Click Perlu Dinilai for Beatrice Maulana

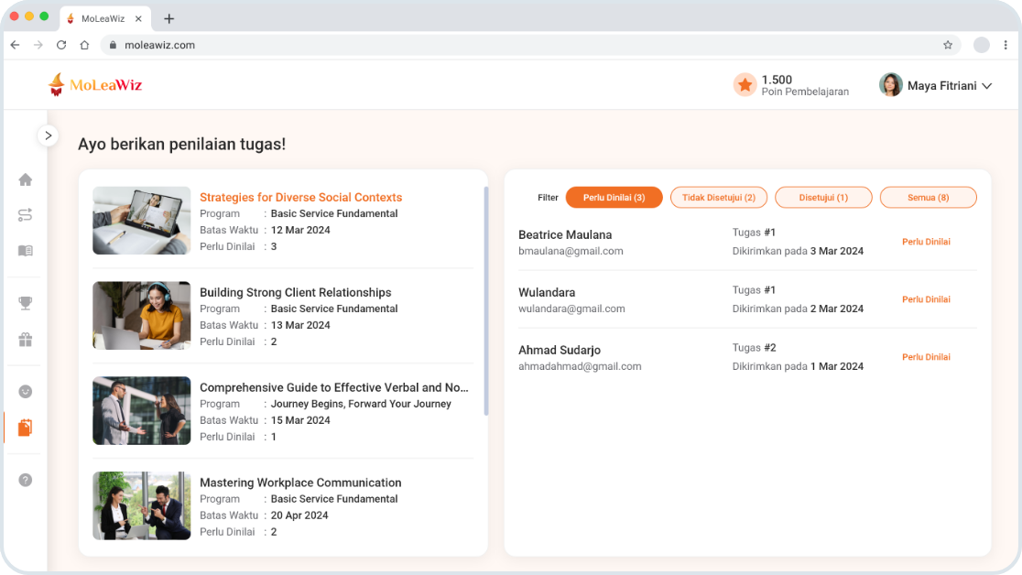pyautogui.click(x=926, y=242)
